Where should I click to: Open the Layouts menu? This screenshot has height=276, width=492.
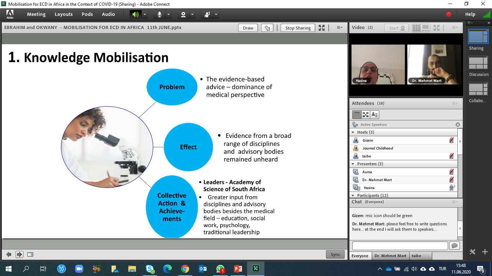tap(63, 14)
